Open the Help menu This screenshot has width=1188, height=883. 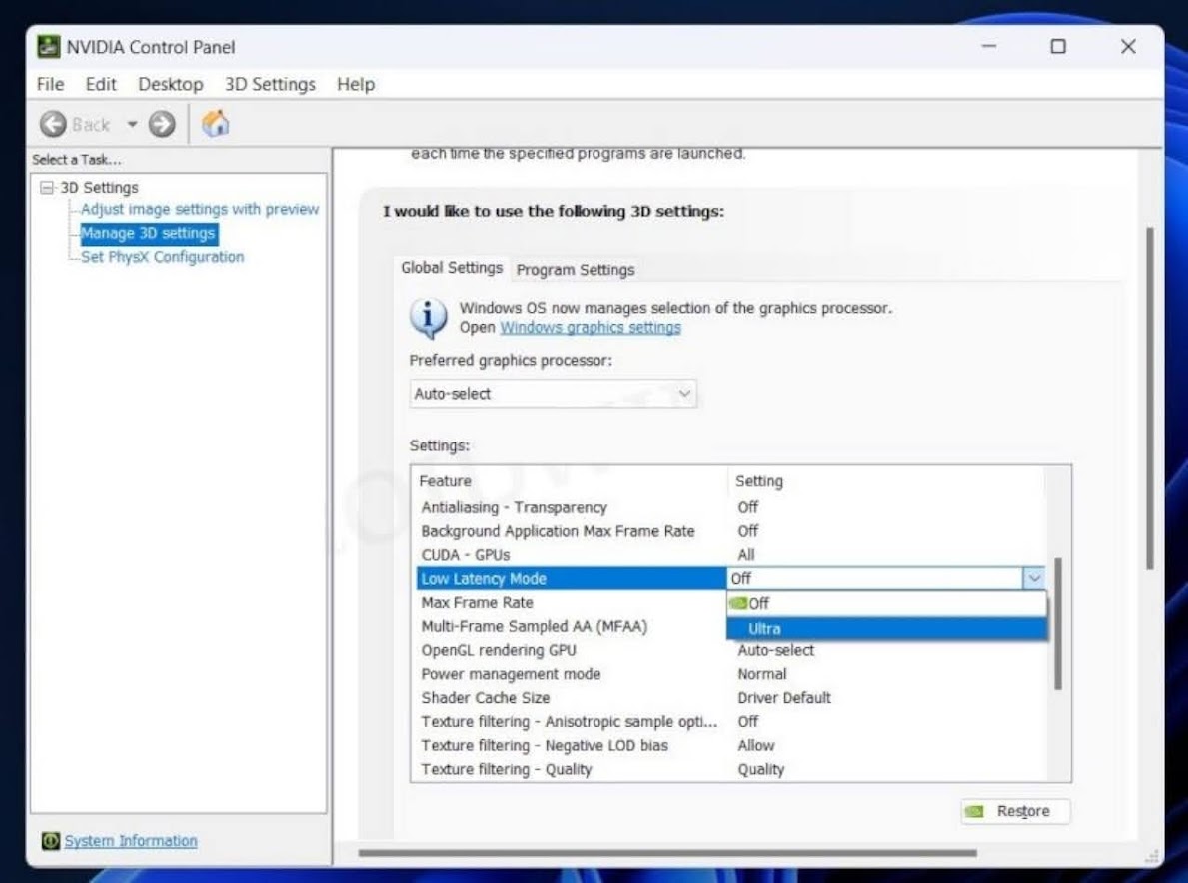coord(356,84)
